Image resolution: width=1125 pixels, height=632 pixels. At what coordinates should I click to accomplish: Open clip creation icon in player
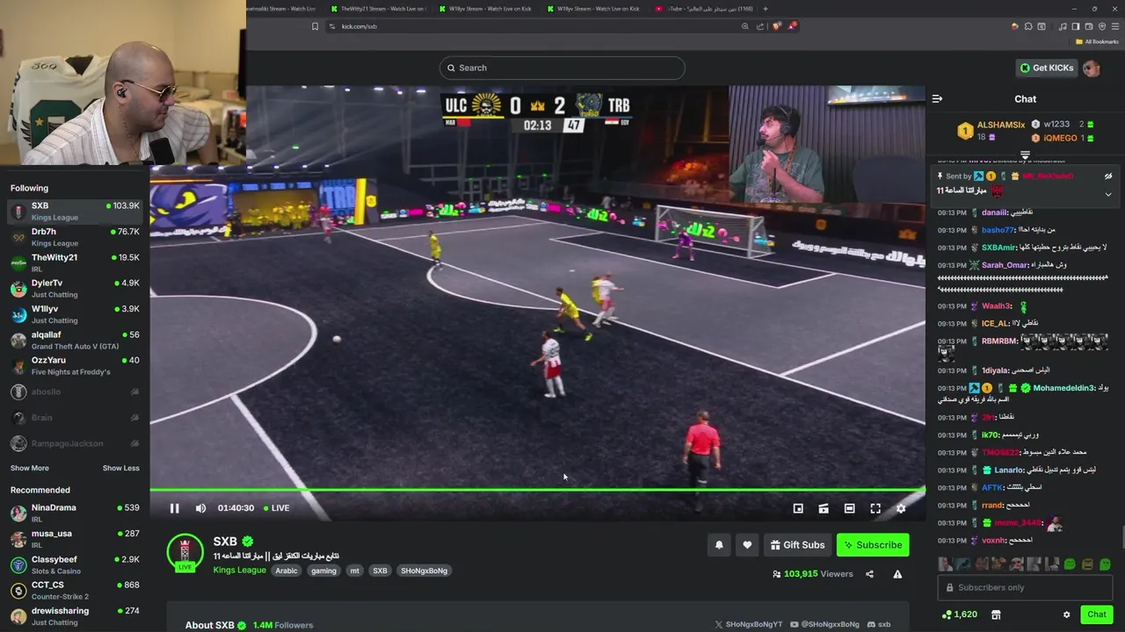(824, 508)
